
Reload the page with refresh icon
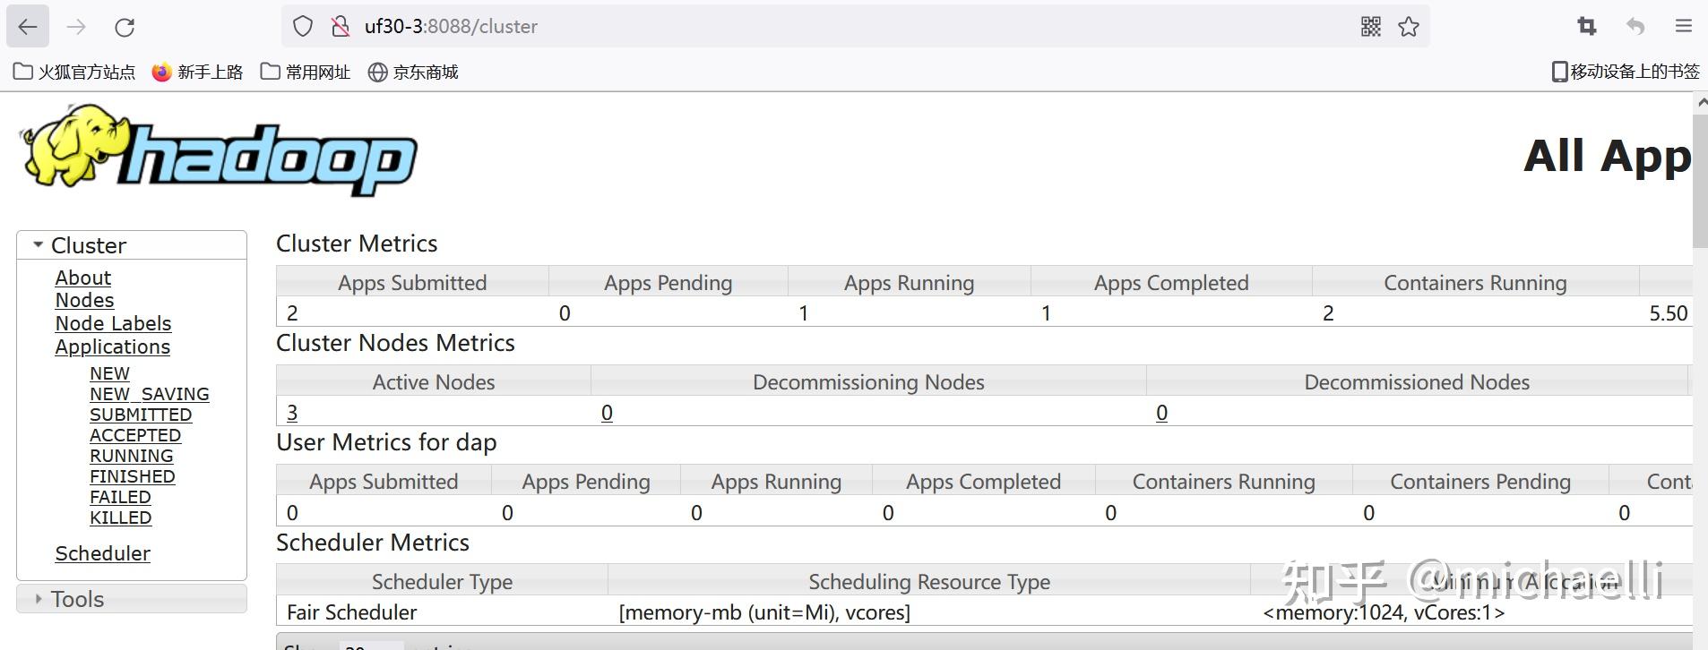tap(125, 27)
